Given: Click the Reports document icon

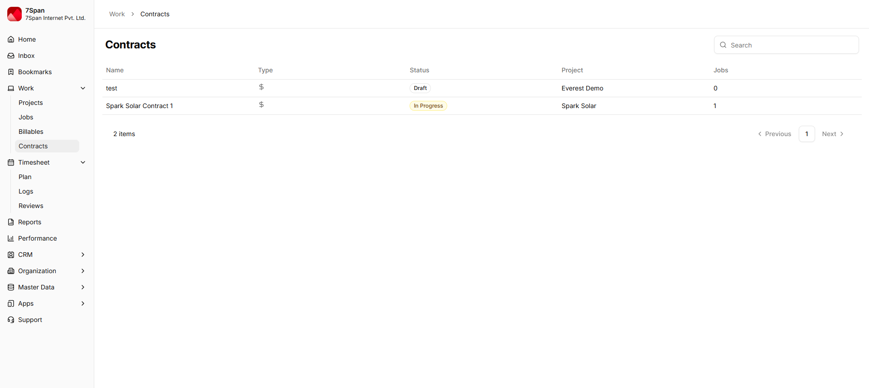Looking at the screenshot, I should click(x=11, y=222).
